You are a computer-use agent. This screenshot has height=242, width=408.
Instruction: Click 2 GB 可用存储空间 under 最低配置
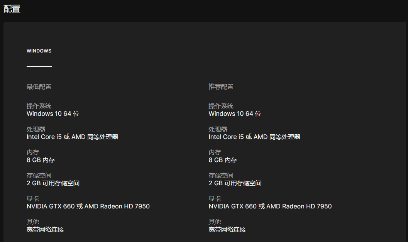(53, 183)
